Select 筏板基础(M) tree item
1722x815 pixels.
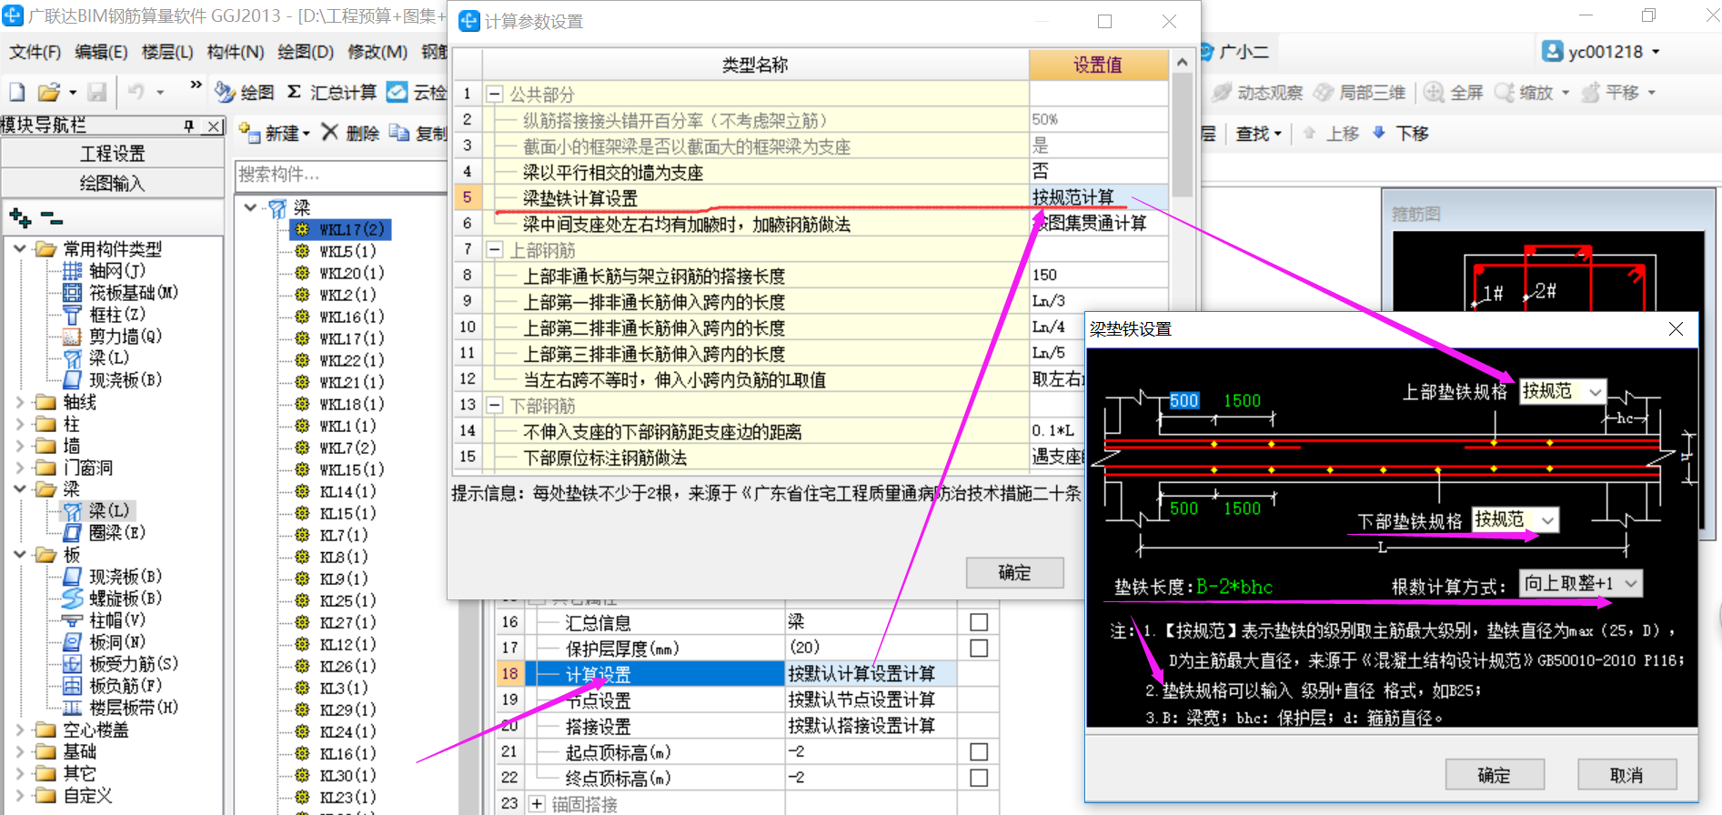pyautogui.click(x=121, y=293)
